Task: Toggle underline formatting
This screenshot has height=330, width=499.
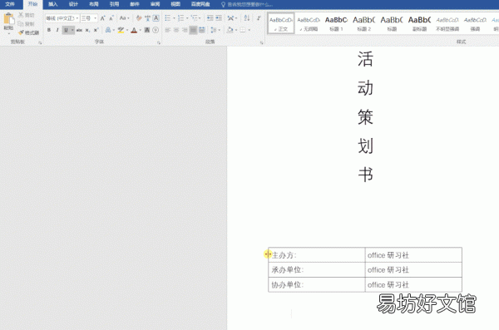Action: click(x=66, y=30)
